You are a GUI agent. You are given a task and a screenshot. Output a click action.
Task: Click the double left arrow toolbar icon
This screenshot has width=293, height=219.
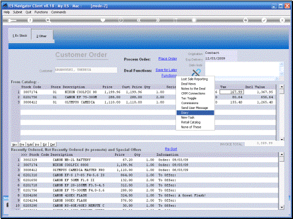139,20
